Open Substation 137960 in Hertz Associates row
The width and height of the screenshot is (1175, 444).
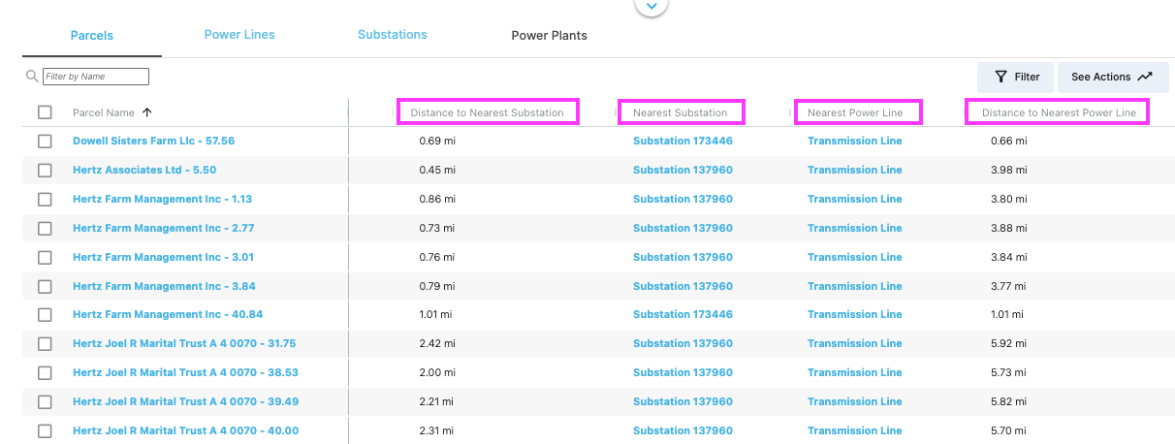(683, 171)
